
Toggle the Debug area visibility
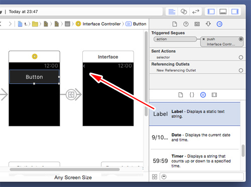click(223, 12)
